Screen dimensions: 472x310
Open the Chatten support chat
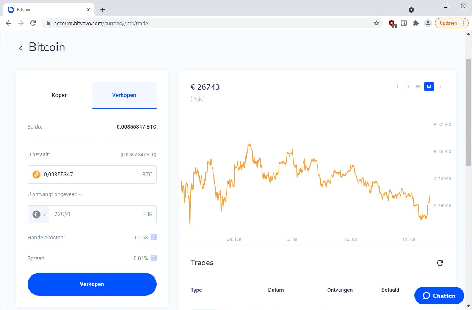click(x=439, y=296)
